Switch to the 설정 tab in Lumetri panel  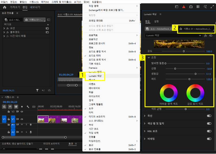pyautogui.click(x=156, y=21)
